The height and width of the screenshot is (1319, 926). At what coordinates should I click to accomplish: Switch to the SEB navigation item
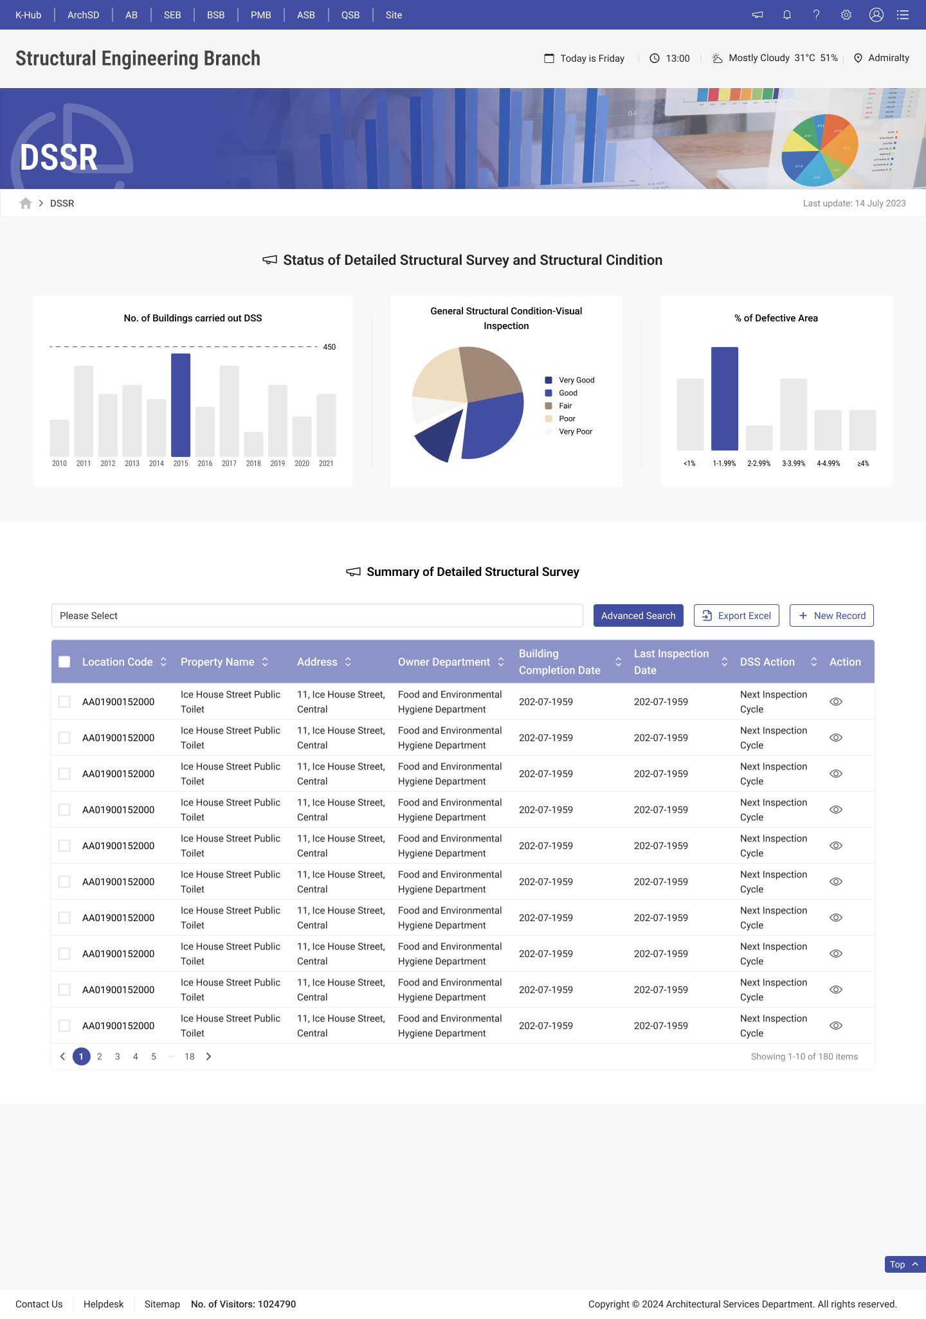tap(172, 15)
